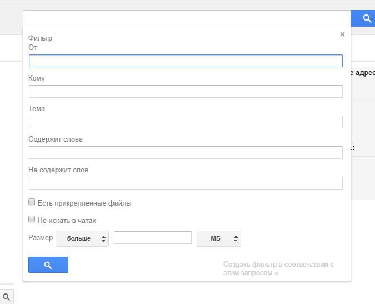The image size is (375, 304).
Task: Click the small magnifier icon at bottom-left corner
Action: pyautogui.click(x=7, y=297)
